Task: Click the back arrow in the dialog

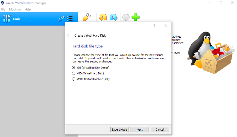Action: point(69,35)
